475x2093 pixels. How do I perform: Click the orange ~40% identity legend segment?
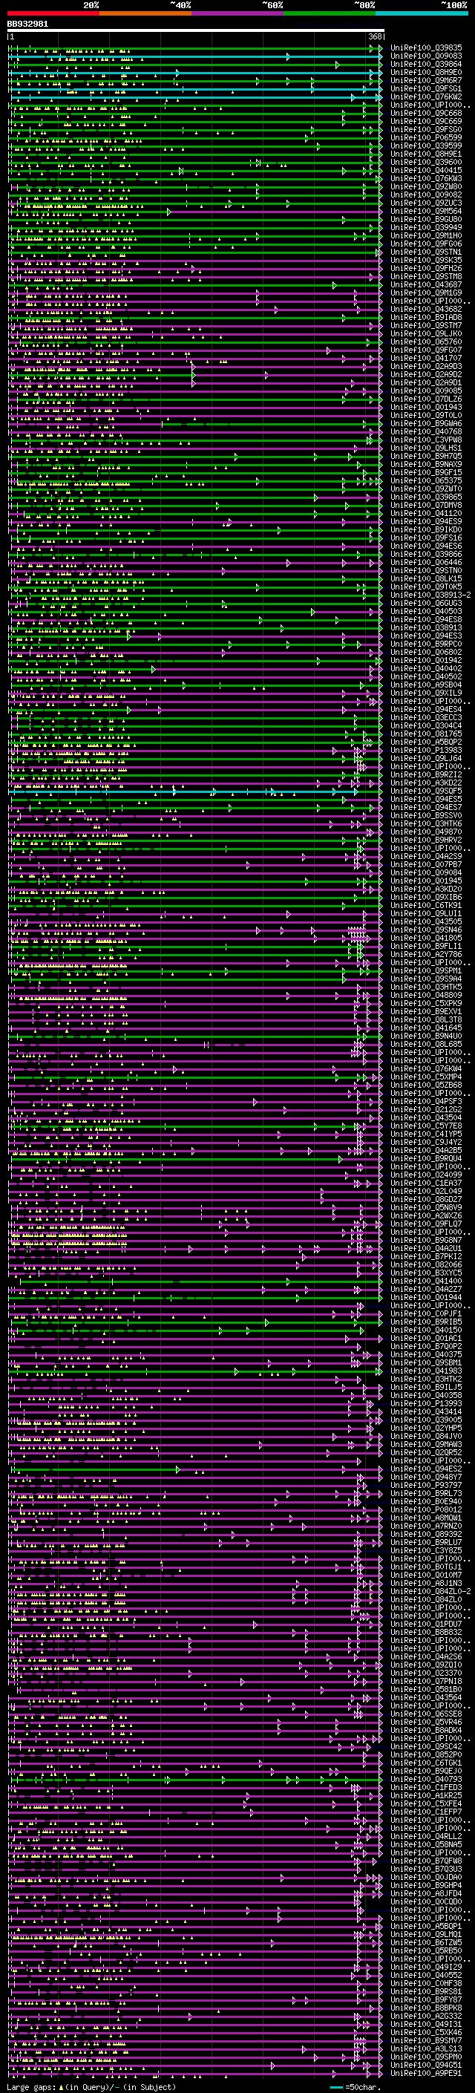[x=145, y=13]
